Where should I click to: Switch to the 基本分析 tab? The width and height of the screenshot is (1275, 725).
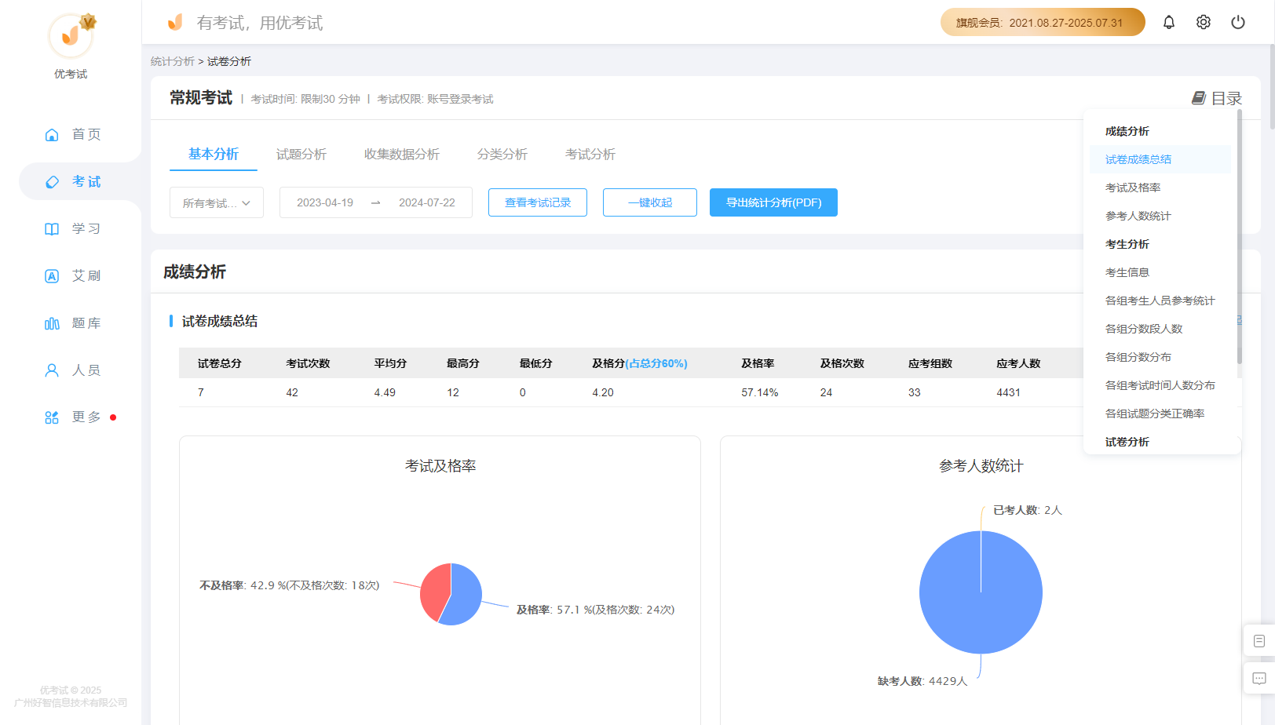[214, 154]
